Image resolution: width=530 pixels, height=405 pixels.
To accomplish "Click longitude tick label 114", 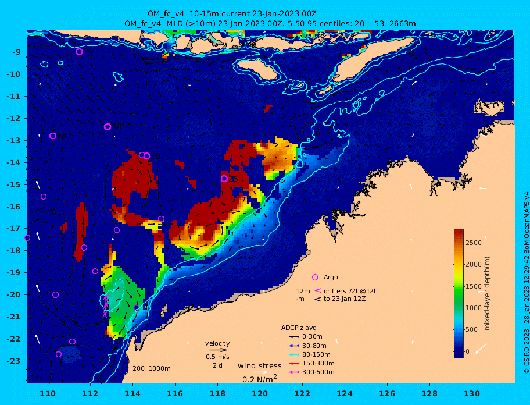I will [x=132, y=393].
